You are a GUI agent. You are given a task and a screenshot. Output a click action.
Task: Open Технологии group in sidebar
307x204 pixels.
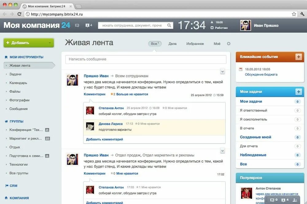[18, 164]
